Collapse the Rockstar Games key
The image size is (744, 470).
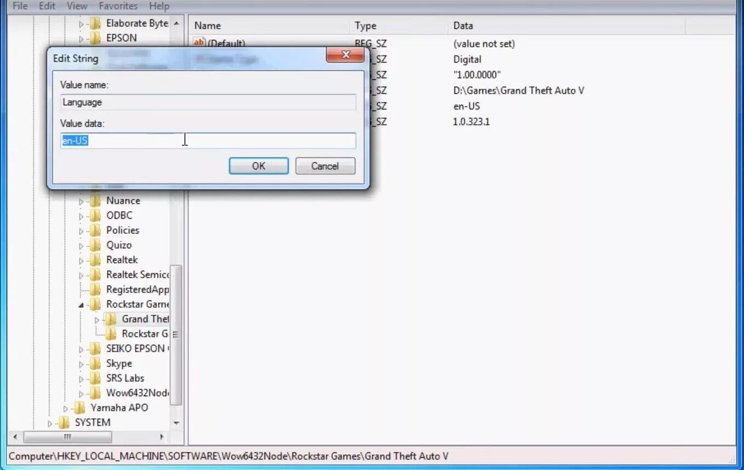(81, 305)
